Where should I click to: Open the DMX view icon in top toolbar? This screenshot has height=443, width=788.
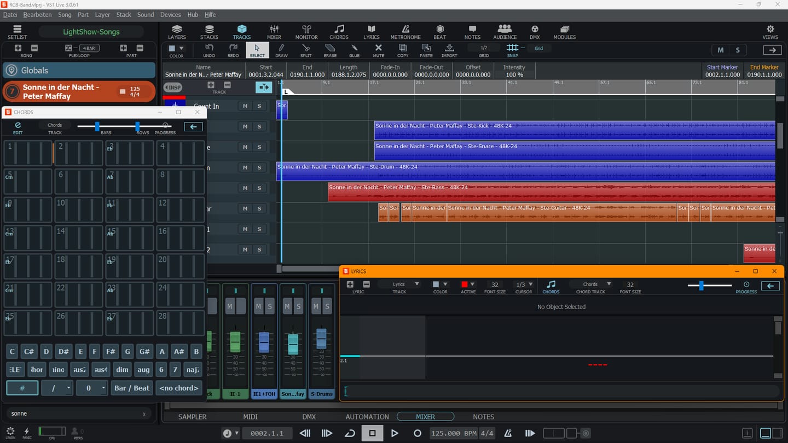pyautogui.click(x=535, y=32)
